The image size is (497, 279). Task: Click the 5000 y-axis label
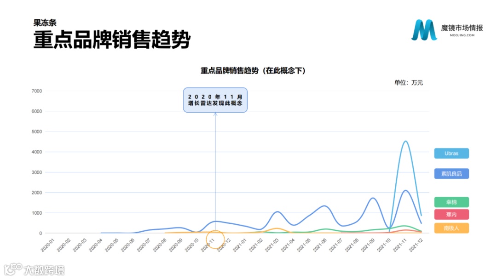(37, 131)
